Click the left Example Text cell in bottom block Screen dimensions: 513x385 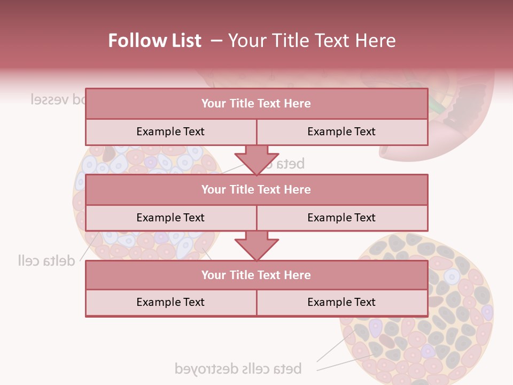[x=171, y=302]
